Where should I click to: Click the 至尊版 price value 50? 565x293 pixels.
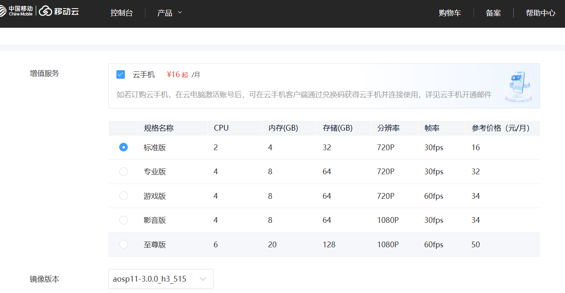(476, 244)
